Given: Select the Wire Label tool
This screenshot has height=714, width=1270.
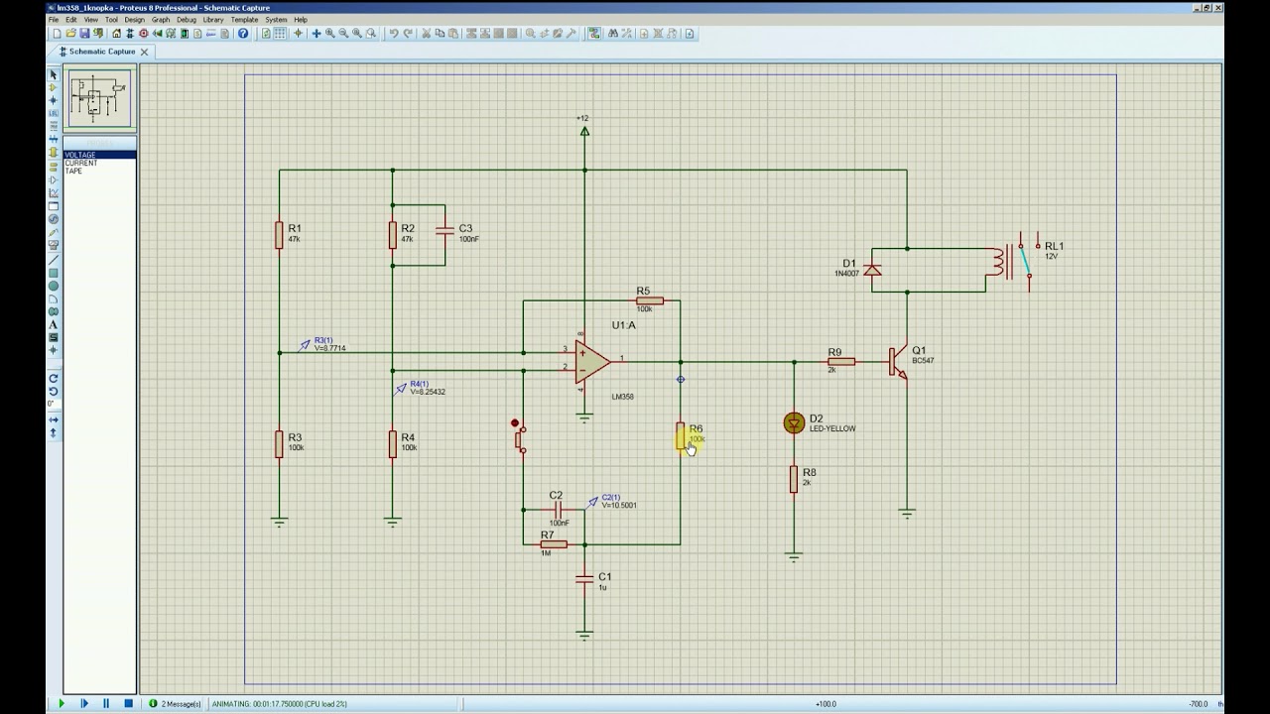Looking at the screenshot, I should tap(54, 113).
